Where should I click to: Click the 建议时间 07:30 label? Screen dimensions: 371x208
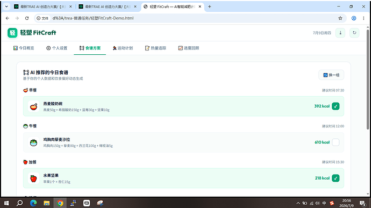333,90
